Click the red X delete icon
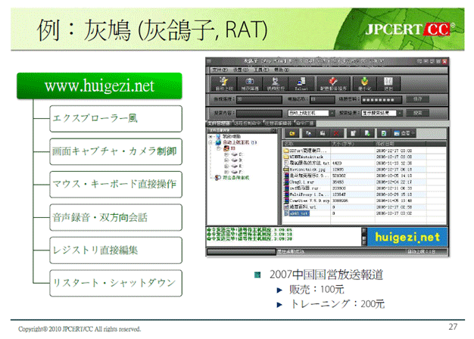Viewport: 474px width, 339px height. click(x=336, y=133)
